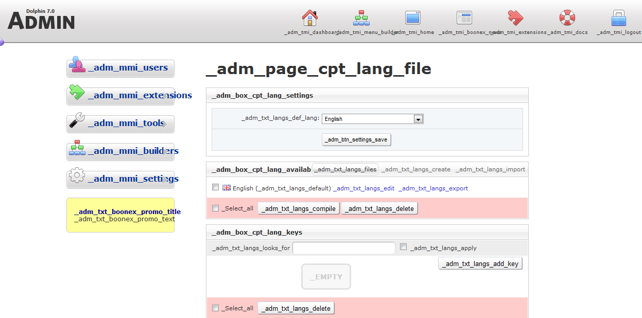Toggle Select all checkbox beside compile button
This screenshot has width=642, height=318.
click(215, 208)
